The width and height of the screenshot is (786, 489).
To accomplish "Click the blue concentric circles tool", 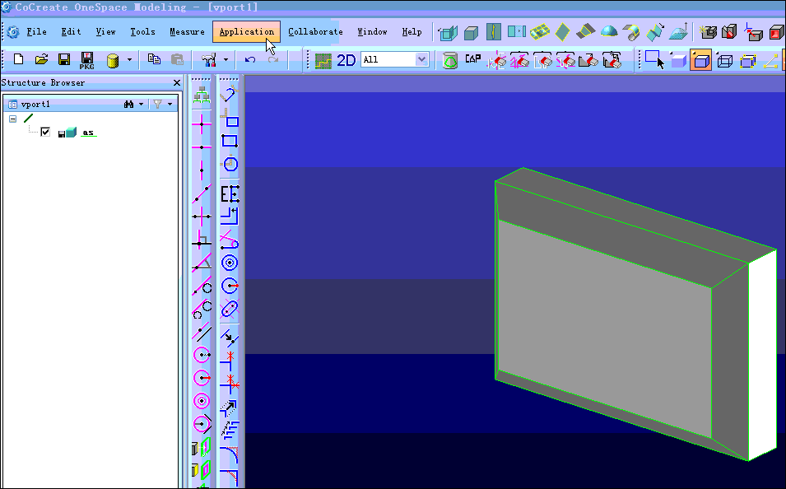I will [230, 263].
